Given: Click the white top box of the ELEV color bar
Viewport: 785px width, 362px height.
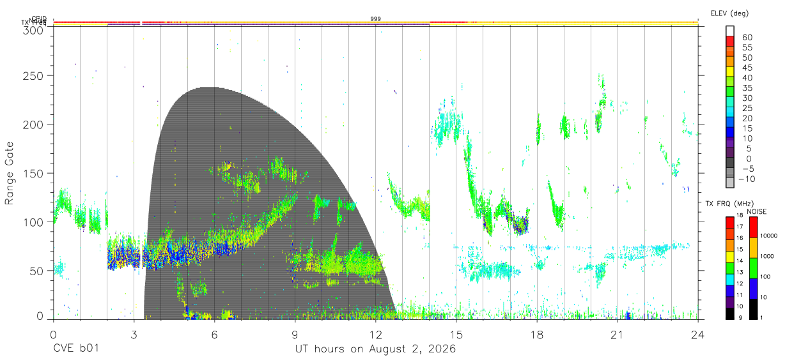Looking at the screenshot, I should (x=730, y=31).
